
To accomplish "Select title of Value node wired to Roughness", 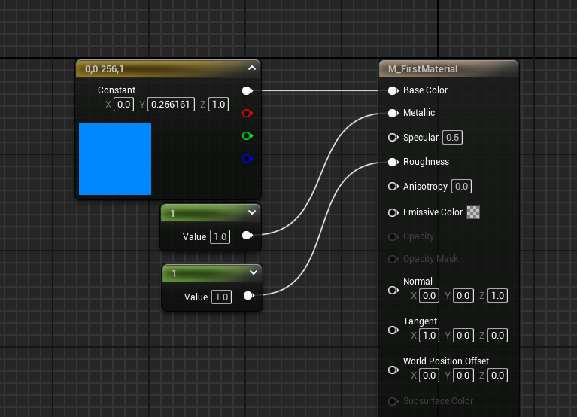I will (174, 274).
